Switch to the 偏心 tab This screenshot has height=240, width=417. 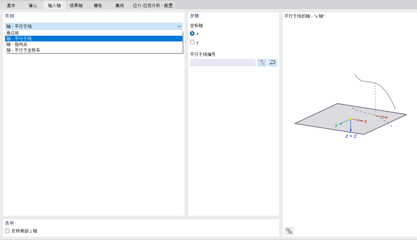pyautogui.click(x=33, y=5)
